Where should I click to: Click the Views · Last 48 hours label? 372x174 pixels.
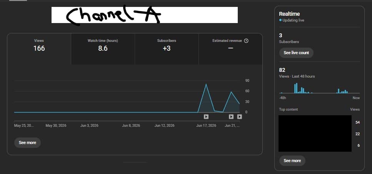click(297, 76)
